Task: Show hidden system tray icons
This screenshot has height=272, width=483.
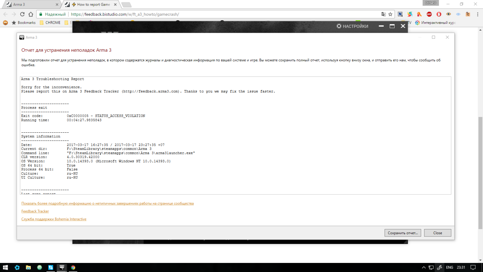Action: (424, 267)
